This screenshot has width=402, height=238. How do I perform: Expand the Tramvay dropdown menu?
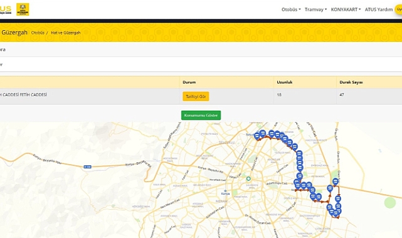click(x=315, y=9)
